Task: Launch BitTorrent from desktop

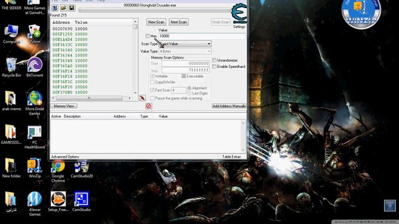Action: [x=35, y=67]
